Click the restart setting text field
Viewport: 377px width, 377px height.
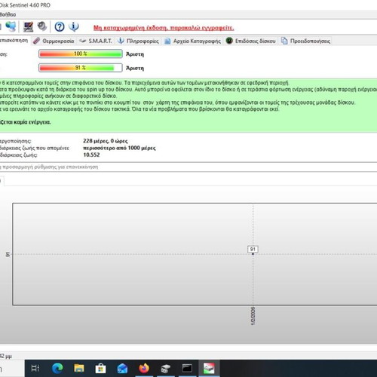coord(188,167)
